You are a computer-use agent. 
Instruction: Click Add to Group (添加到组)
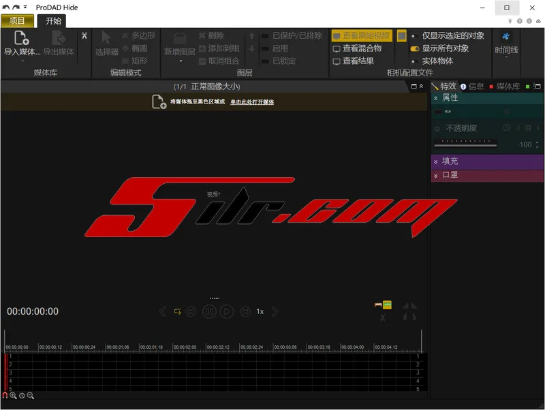point(219,48)
